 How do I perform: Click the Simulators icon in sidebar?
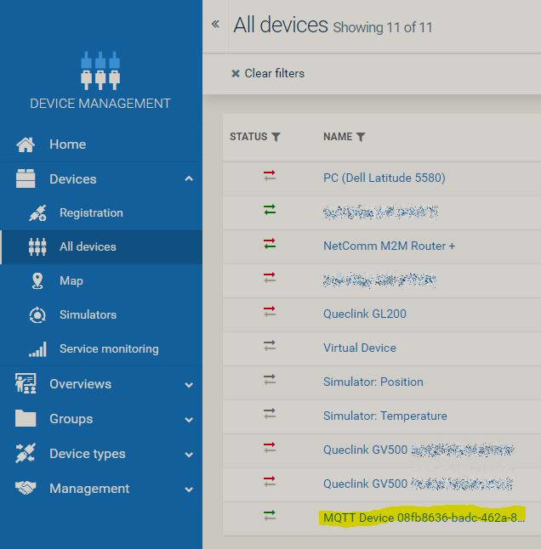[37, 315]
